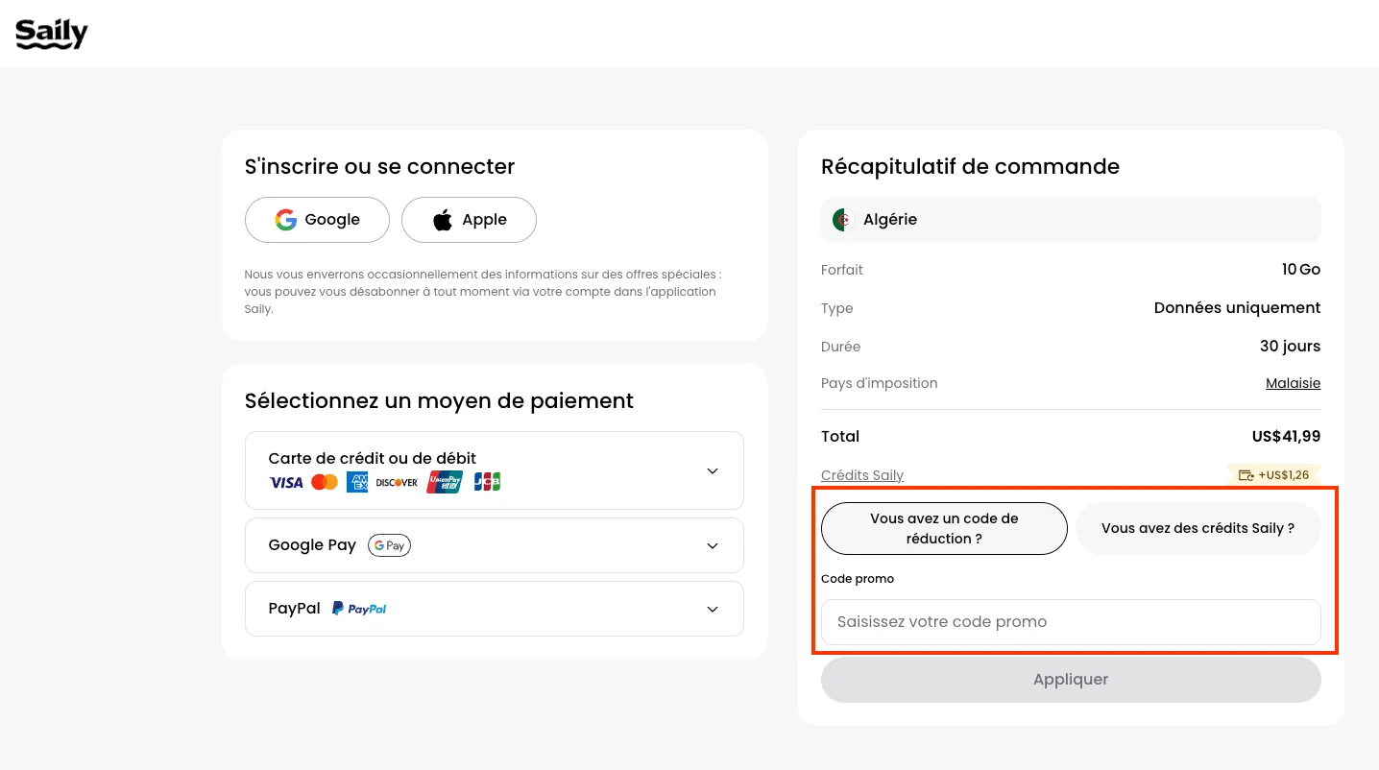Select the Vous avez un code de réduction tab
This screenshot has width=1379, height=770.
coord(944,528)
